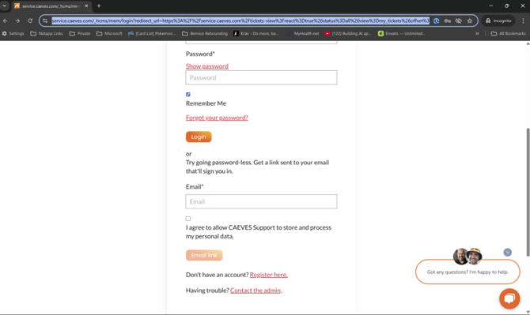The width and height of the screenshot is (530, 315).
Task: Follow the Forgot your password link
Action: point(217,118)
